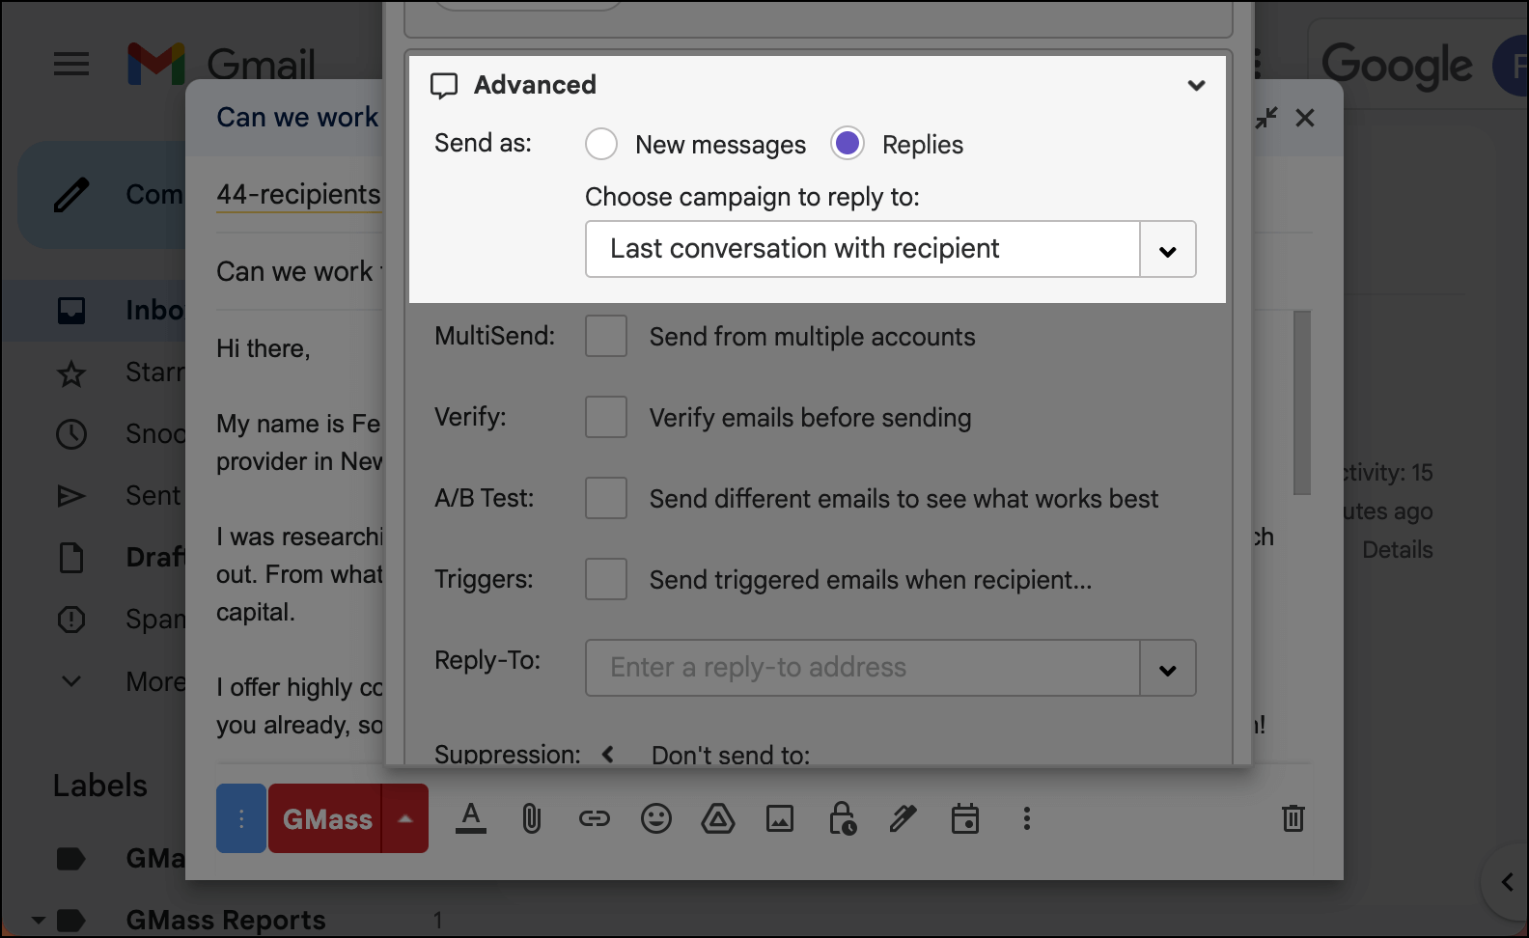Screen dimensions: 1529x938
Task: Expand side panel arrow at bottom right
Action: pyautogui.click(x=1507, y=882)
